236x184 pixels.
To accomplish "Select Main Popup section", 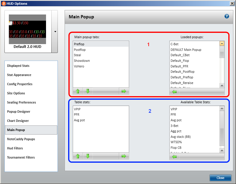I will point(31,130).
